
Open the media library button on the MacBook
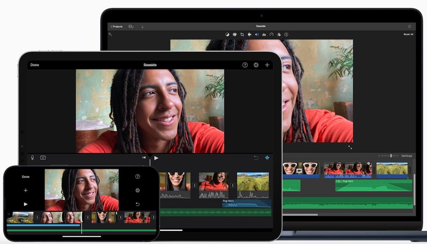[131, 27]
